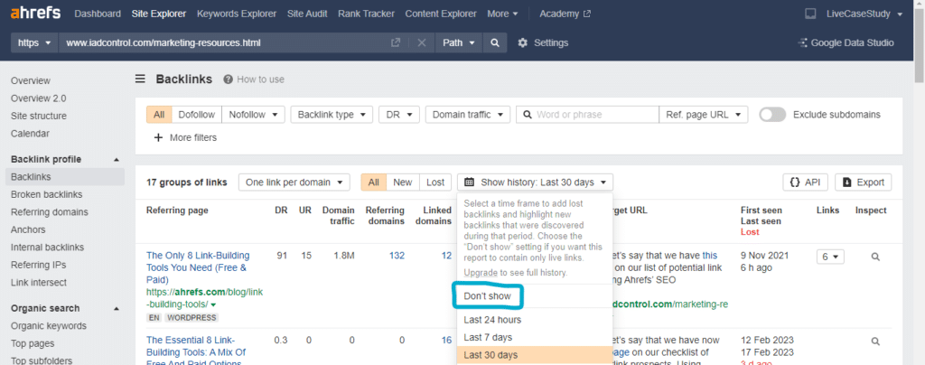
Task: Open the protocol https dropdown
Action: [35, 42]
